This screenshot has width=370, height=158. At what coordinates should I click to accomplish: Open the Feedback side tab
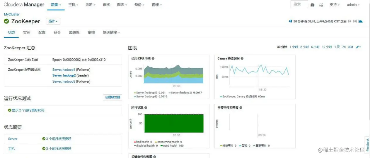[367, 145]
